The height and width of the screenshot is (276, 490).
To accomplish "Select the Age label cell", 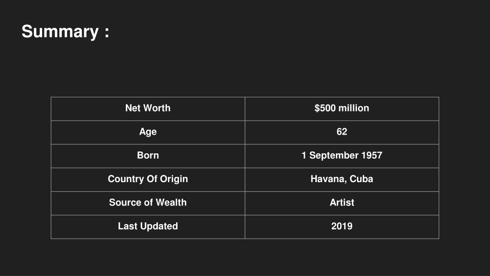I will [x=148, y=132].
